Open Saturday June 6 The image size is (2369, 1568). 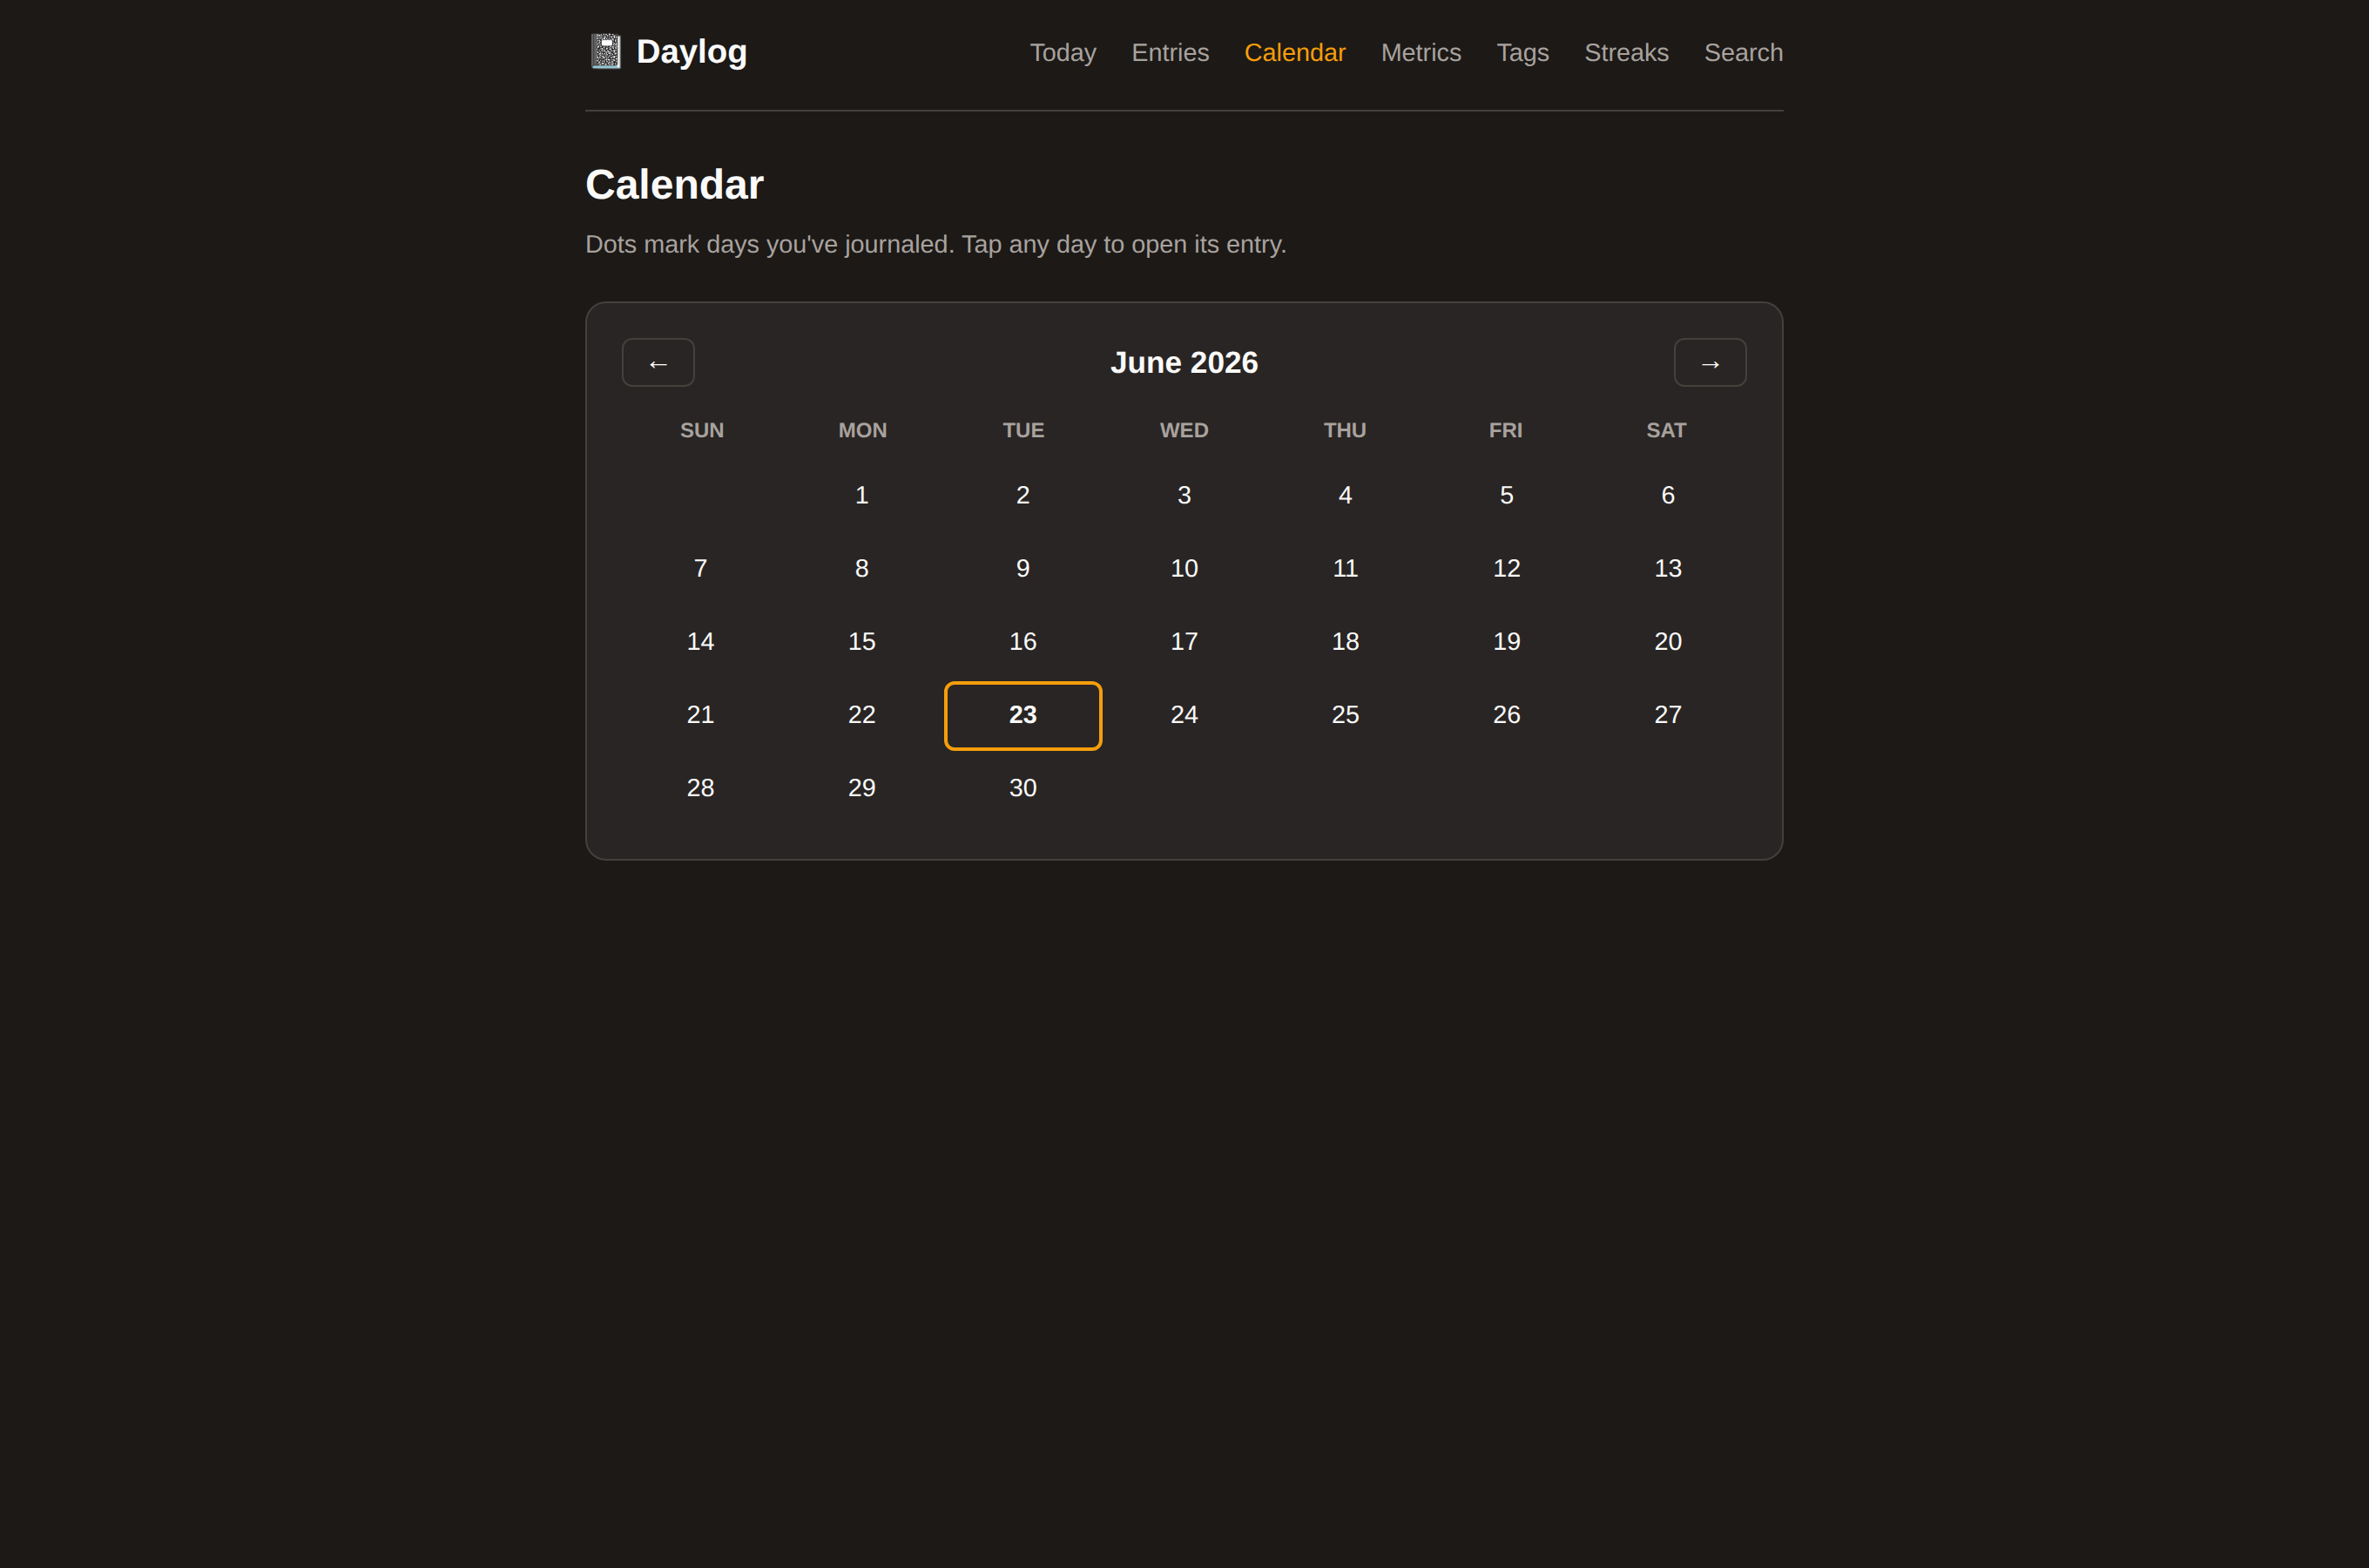(1668, 496)
